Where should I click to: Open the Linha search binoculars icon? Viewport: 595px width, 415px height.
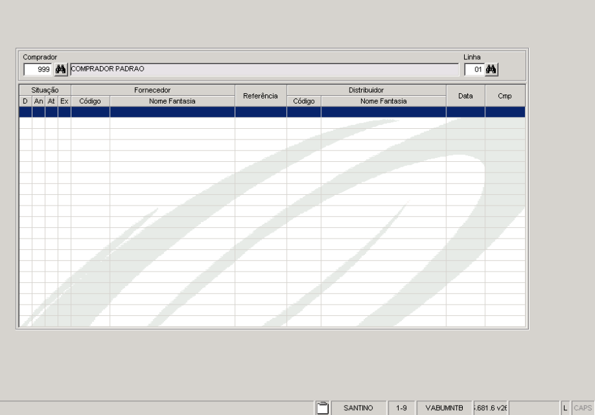click(491, 69)
